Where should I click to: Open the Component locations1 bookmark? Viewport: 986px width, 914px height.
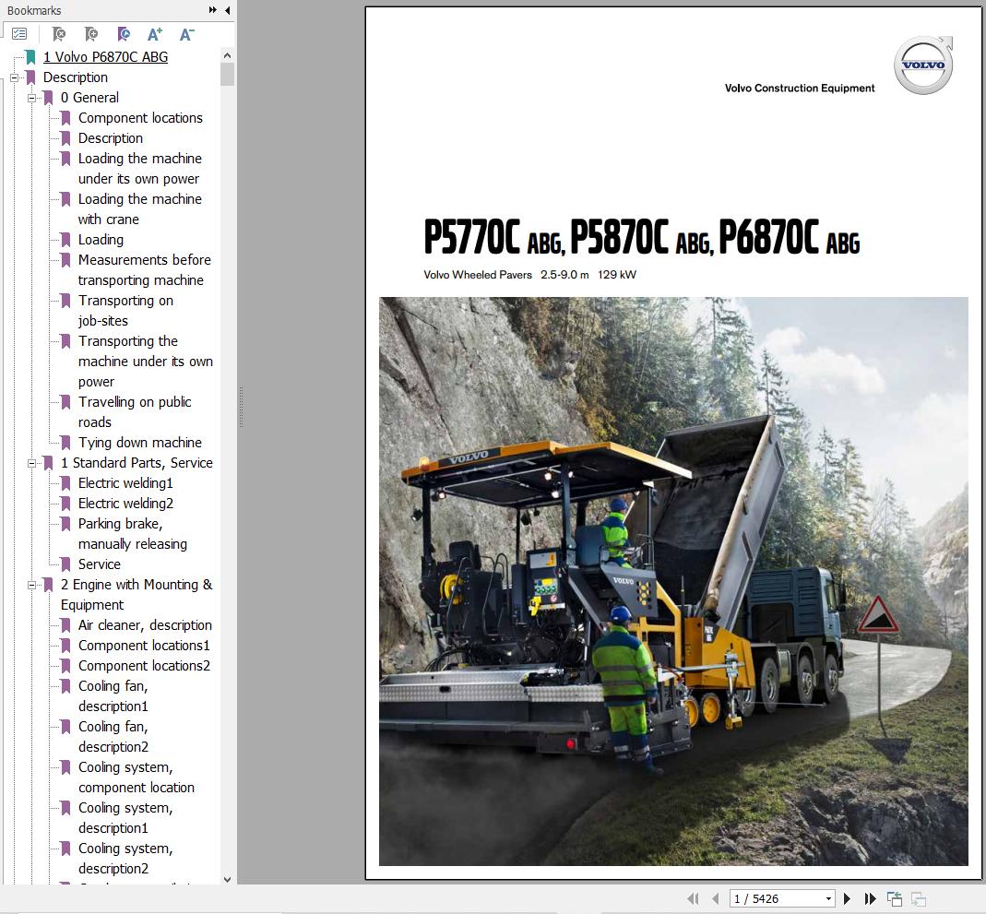[x=144, y=645]
